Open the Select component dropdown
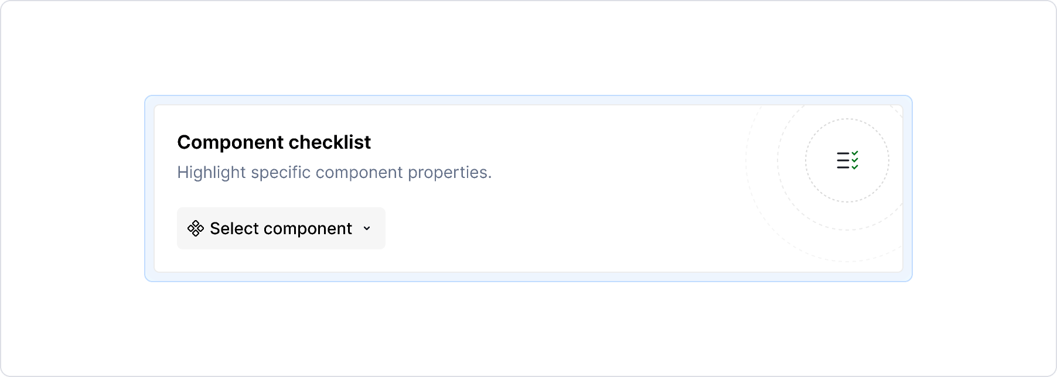This screenshot has height=377, width=1057. [x=281, y=228]
